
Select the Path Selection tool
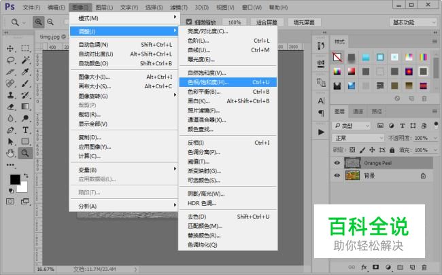coord(10,142)
